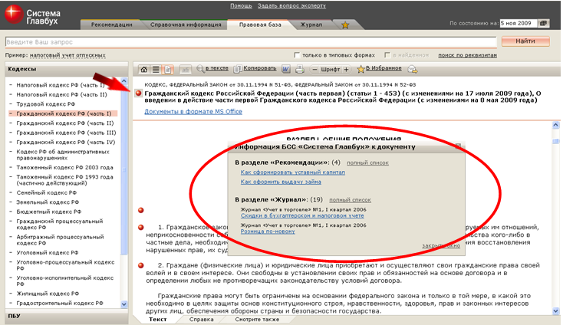Switch to Текст bottom tab

(158, 320)
